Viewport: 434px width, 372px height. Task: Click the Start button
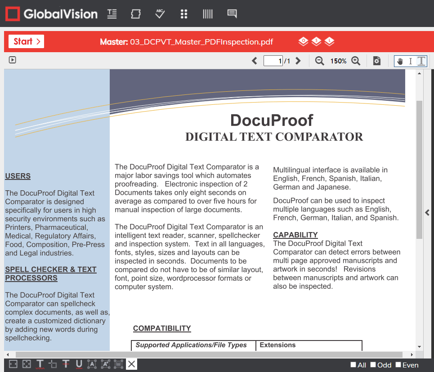[x=26, y=42]
